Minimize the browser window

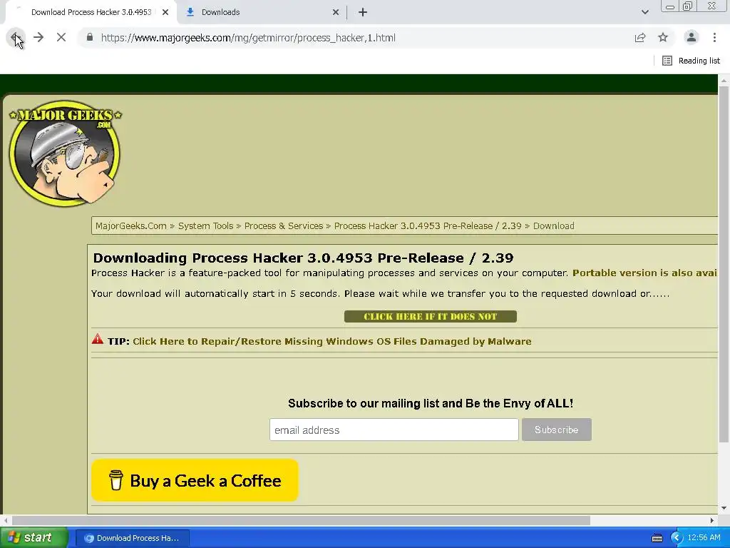click(x=670, y=6)
